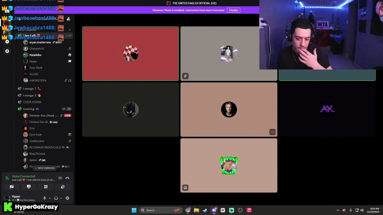Open three-dot menu on video tile
Viewport: 383px width, 215px height.
[272, 132]
